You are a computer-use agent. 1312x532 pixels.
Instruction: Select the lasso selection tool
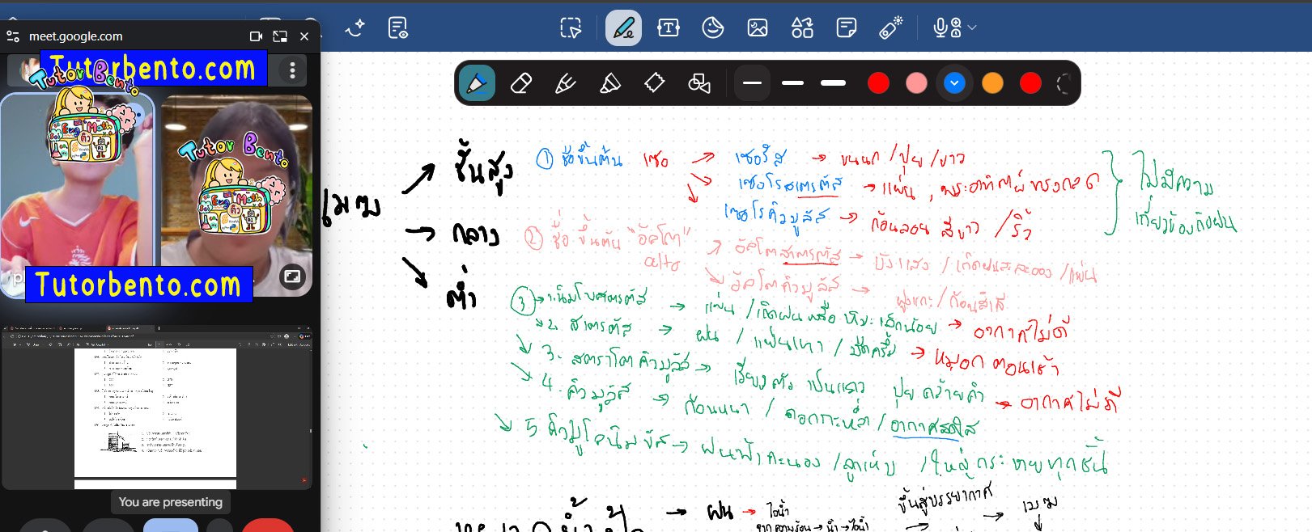(x=571, y=28)
